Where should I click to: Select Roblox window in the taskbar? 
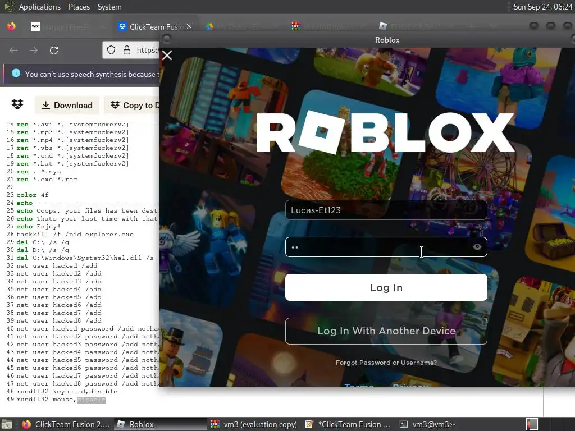click(160, 424)
